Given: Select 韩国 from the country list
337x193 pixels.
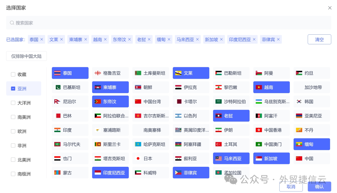Looking at the screenshot, I should coord(311,101).
